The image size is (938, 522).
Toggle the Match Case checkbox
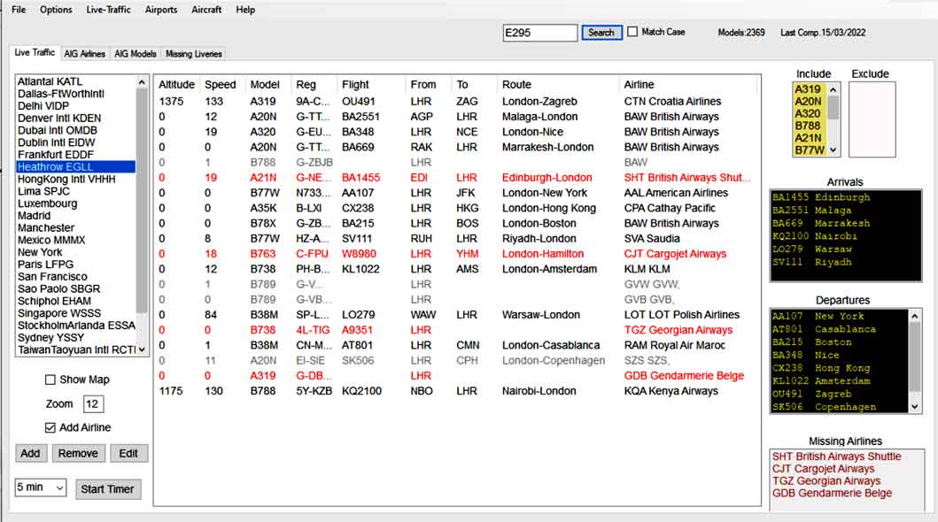click(632, 32)
